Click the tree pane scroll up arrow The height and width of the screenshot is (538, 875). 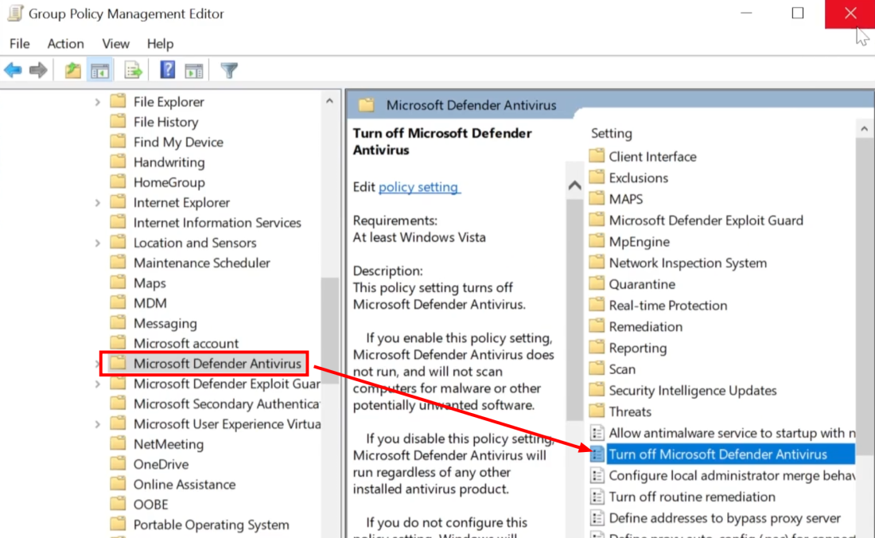point(329,101)
